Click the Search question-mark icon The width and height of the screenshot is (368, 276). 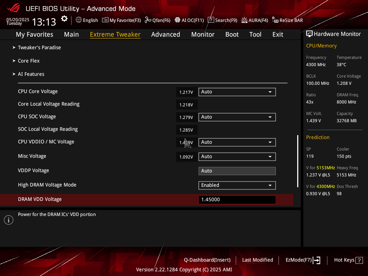click(x=211, y=20)
